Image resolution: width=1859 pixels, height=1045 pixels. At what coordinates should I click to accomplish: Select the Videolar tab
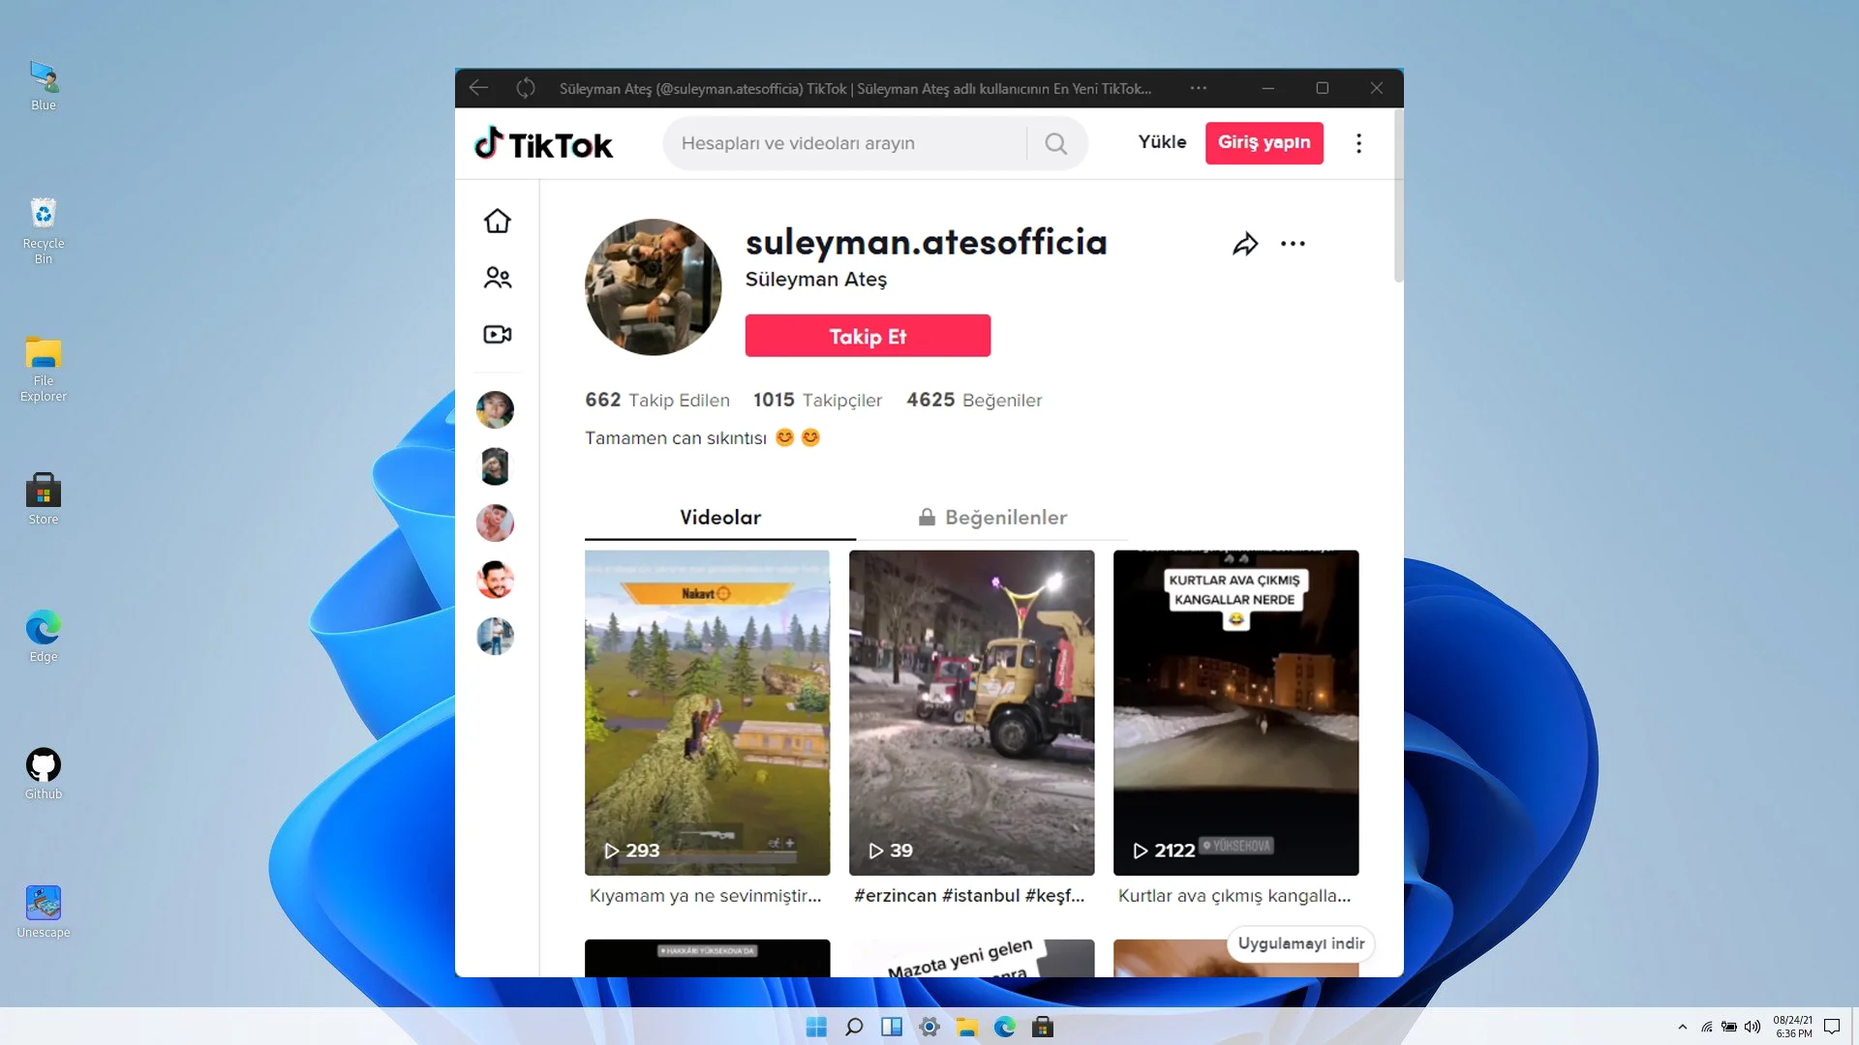[719, 518]
